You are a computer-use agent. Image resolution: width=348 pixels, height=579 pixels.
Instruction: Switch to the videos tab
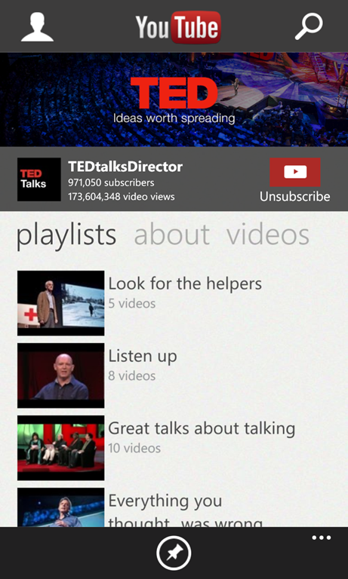(268, 235)
